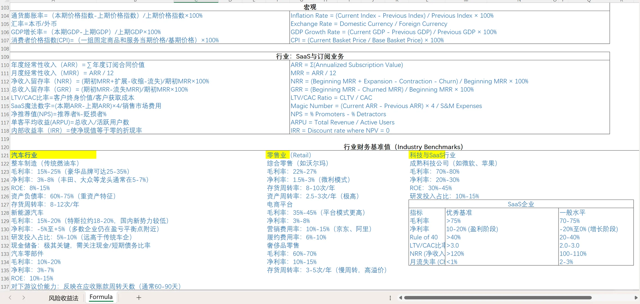Click the 宏观 section title cell
Viewport: 640px width, 304px height.
[310, 7]
